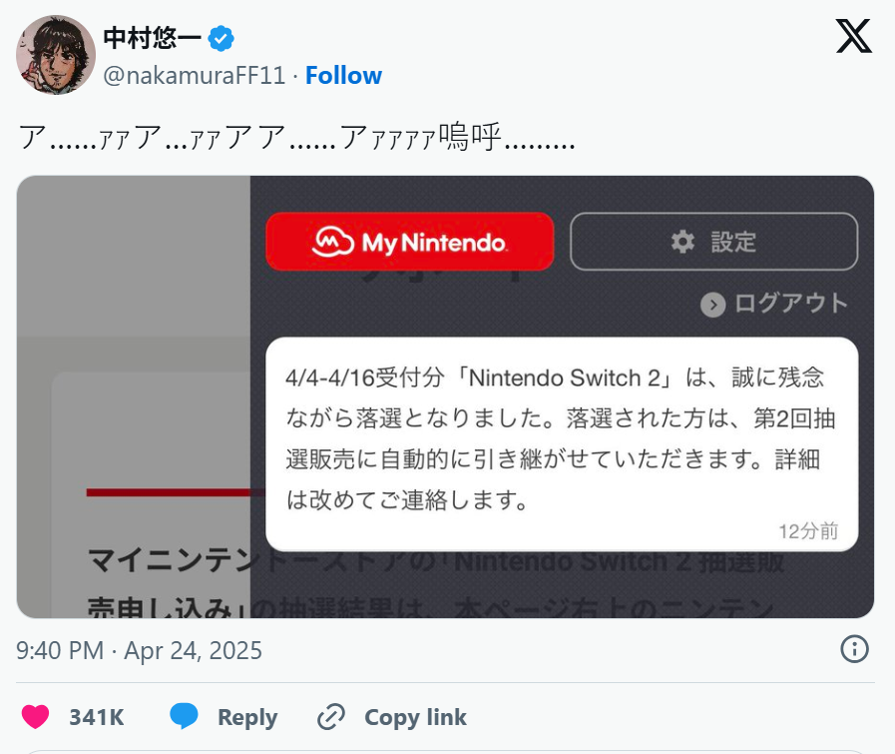Select the Copy link text
The height and width of the screenshot is (754, 895).
click(415, 717)
